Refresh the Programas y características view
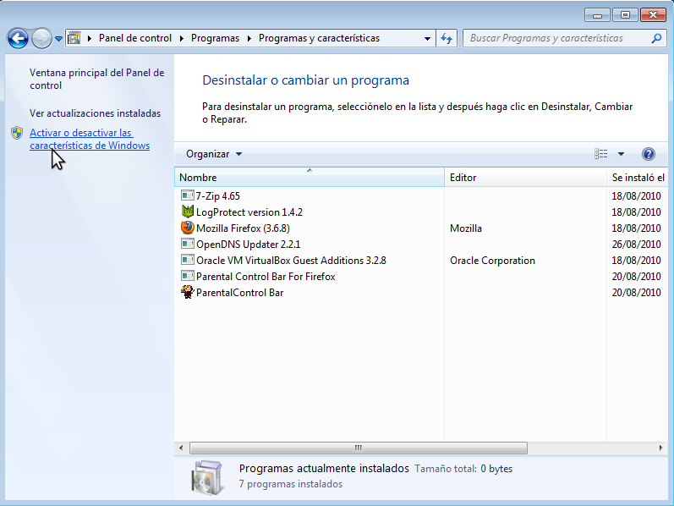Screen dimensions: 674x506 tap(447, 38)
